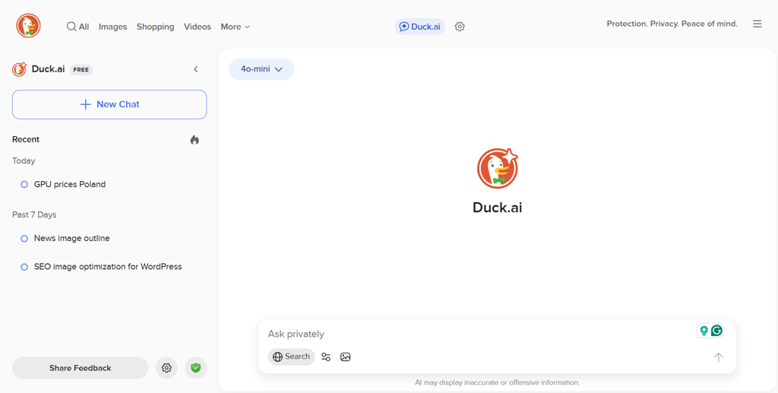Screen dimensions: 778x393
Task: Click the Past 7 Days section label
Action: 34,214
